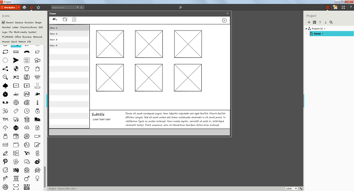Start the prototype preview play button
354x191 pixels.
[181, 7]
